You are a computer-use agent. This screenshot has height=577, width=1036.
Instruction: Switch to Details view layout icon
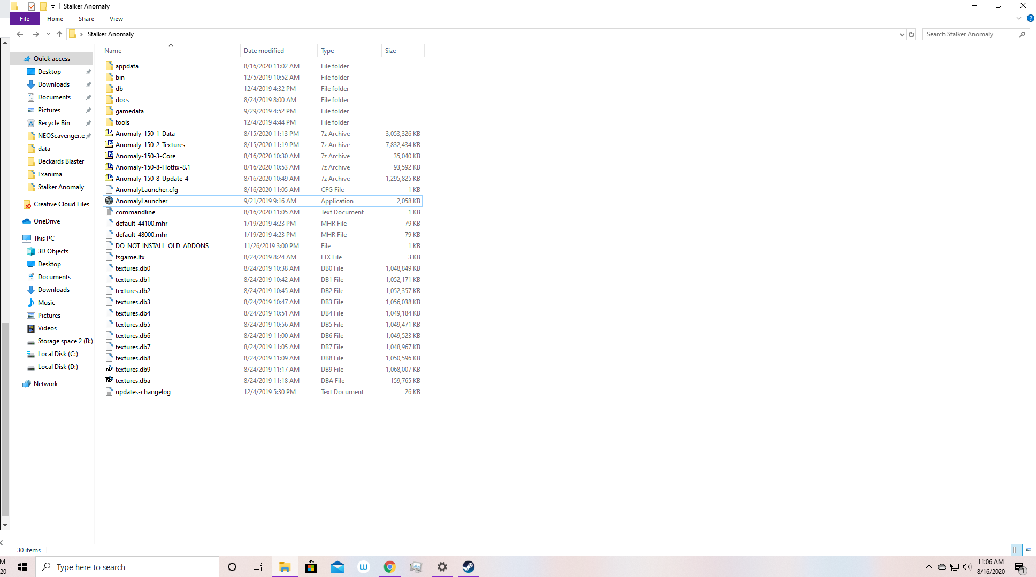(x=1017, y=550)
